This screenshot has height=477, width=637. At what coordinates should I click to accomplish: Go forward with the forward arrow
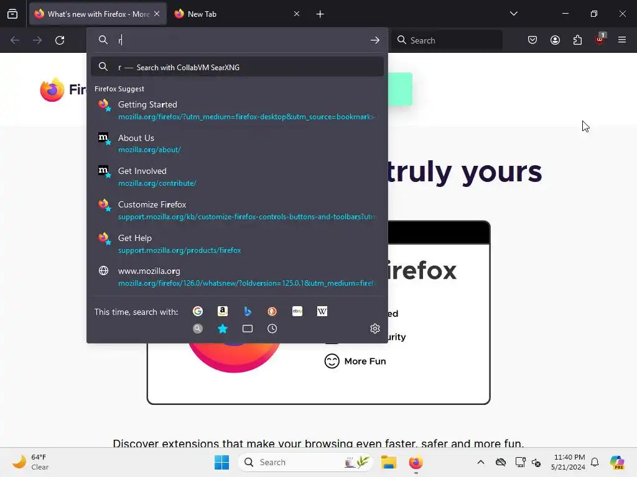coord(37,40)
